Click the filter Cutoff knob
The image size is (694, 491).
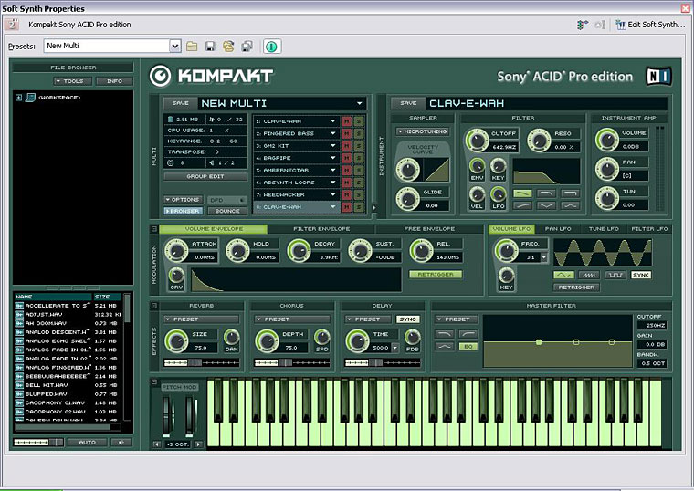pos(477,141)
